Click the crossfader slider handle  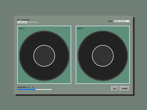point(35,90)
